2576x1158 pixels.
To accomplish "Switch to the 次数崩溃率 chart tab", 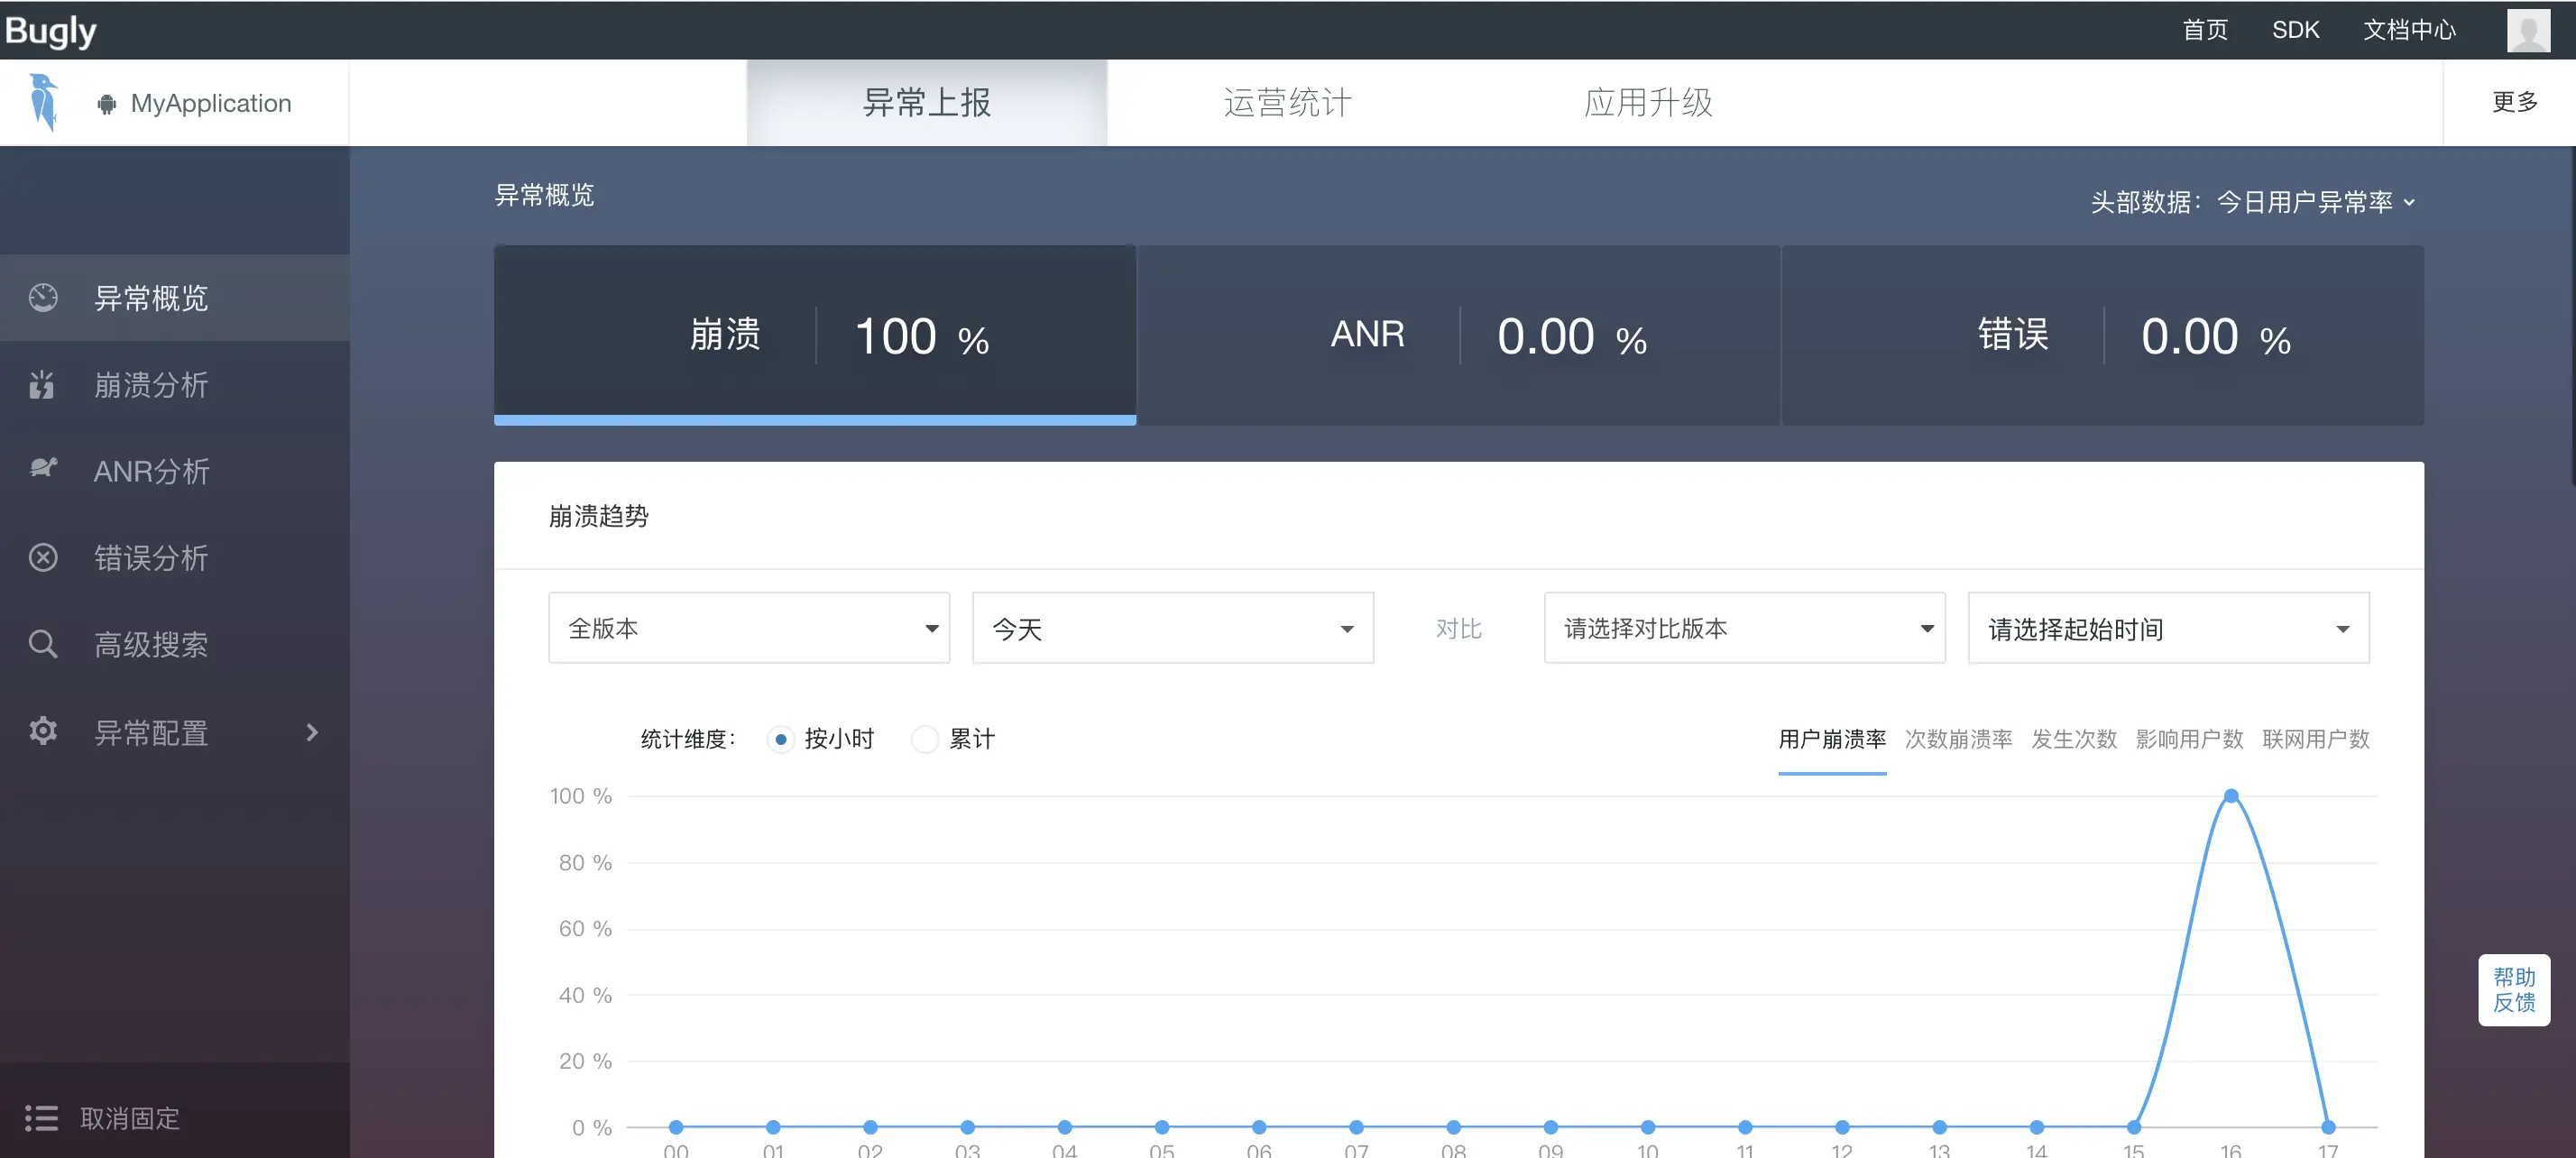I will 1957,739.
